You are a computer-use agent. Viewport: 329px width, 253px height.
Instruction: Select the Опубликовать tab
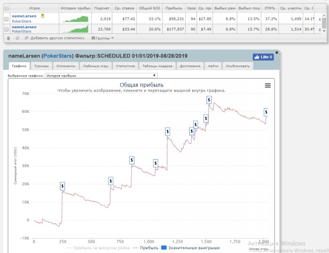click(x=238, y=66)
